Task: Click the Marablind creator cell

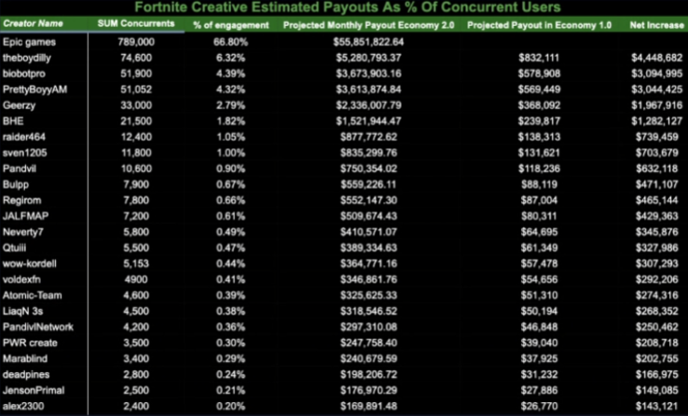Action: [25, 358]
